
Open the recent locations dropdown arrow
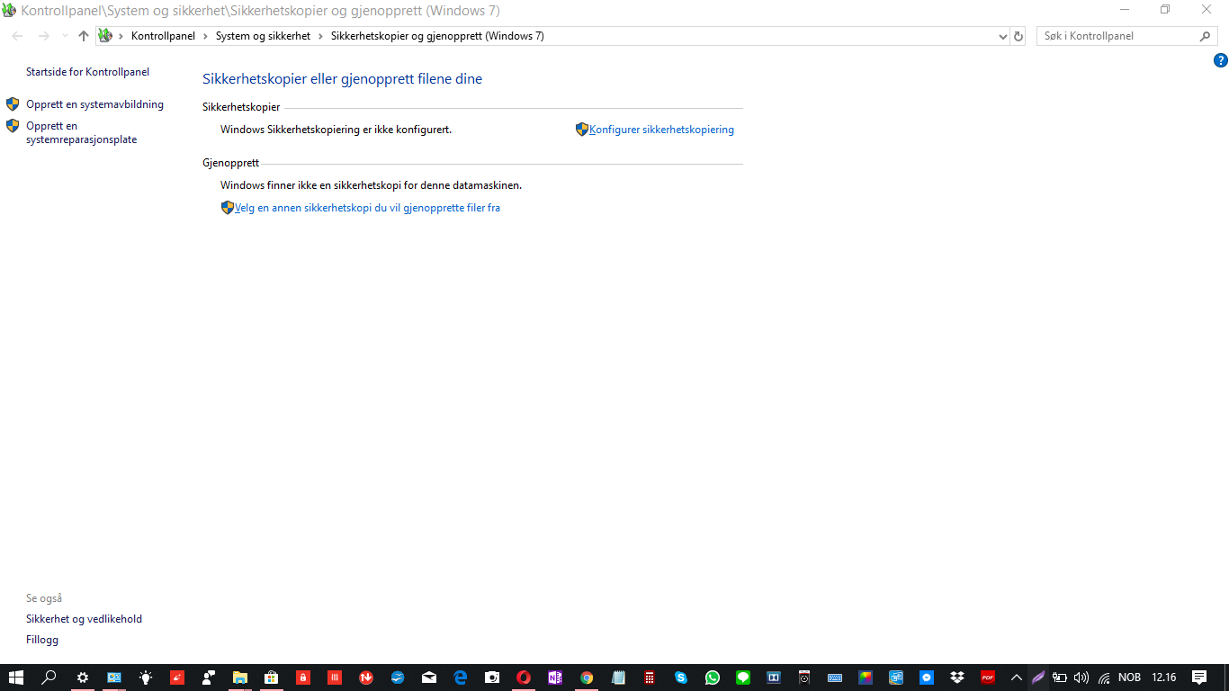coord(65,36)
